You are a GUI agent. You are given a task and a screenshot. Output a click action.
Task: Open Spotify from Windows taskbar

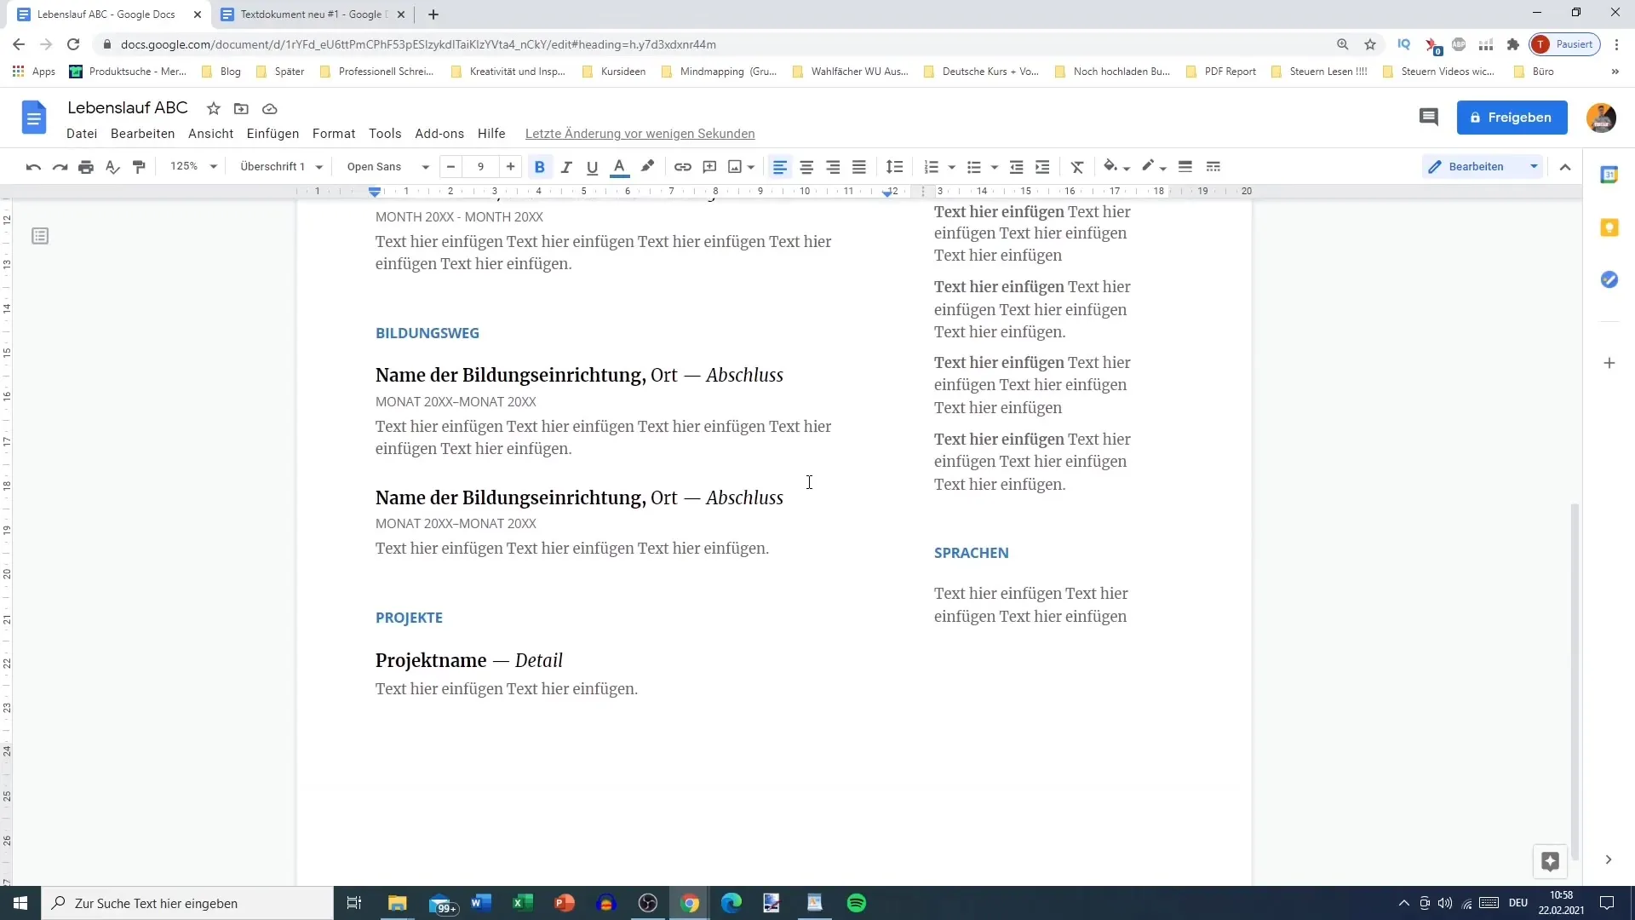[x=857, y=903]
